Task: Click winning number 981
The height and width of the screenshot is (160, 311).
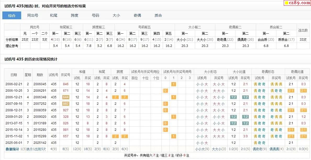Action: point(66,130)
